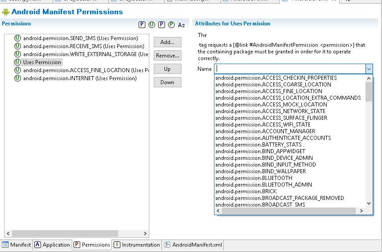Click the U icon beside ACCESS_FINE_LOCATION permission
382x252 pixels.
coord(17,70)
